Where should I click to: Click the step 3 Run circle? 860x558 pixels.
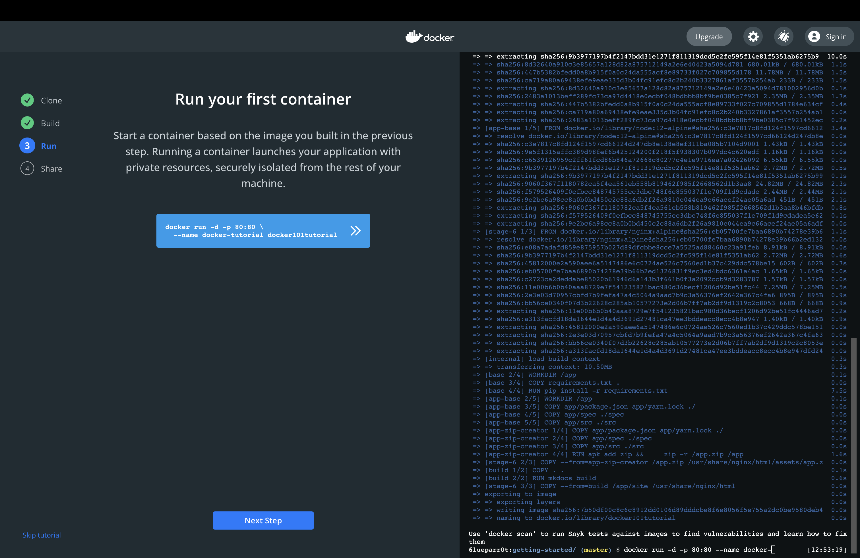(x=27, y=146)
